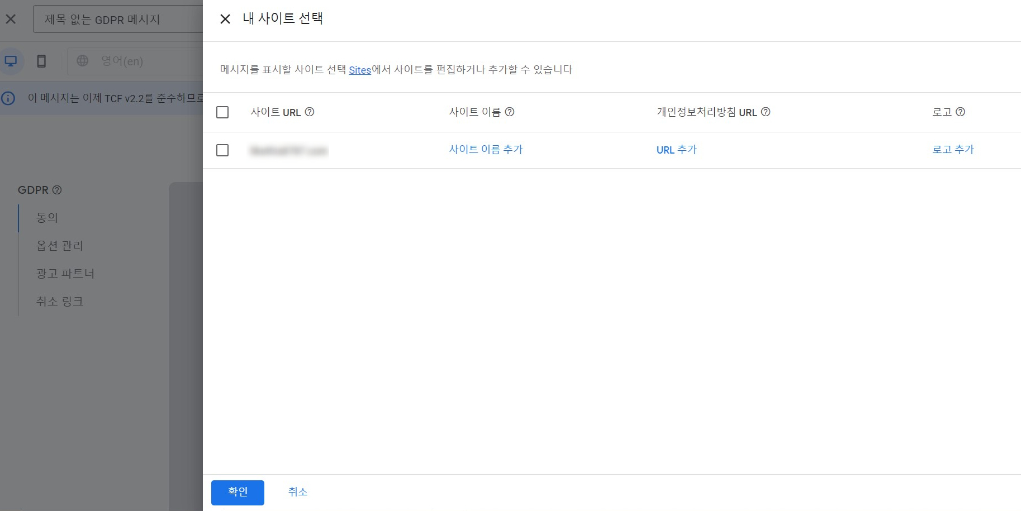Click the globe language icon
This screenshot has height=511, width=1021.
point(83,61)
